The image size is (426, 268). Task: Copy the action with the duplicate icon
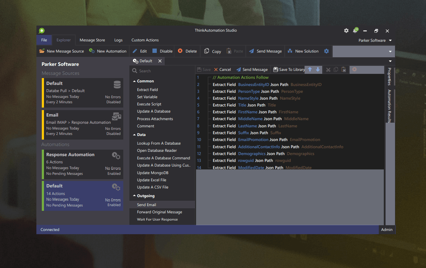(x=336, y=69)
